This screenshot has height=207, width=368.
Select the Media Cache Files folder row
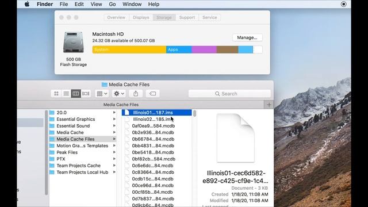coord(83,139)
